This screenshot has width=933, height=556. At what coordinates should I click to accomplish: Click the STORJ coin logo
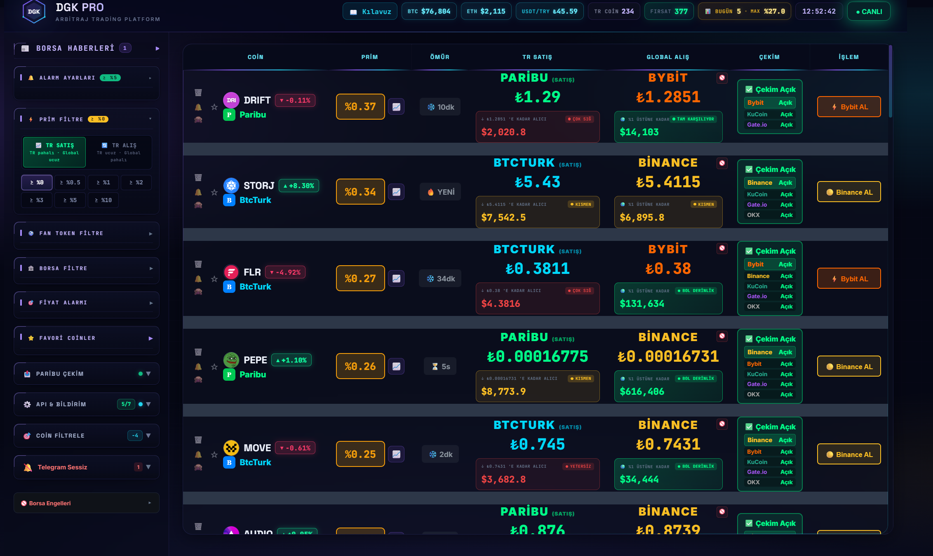click(x=231, y=186)
